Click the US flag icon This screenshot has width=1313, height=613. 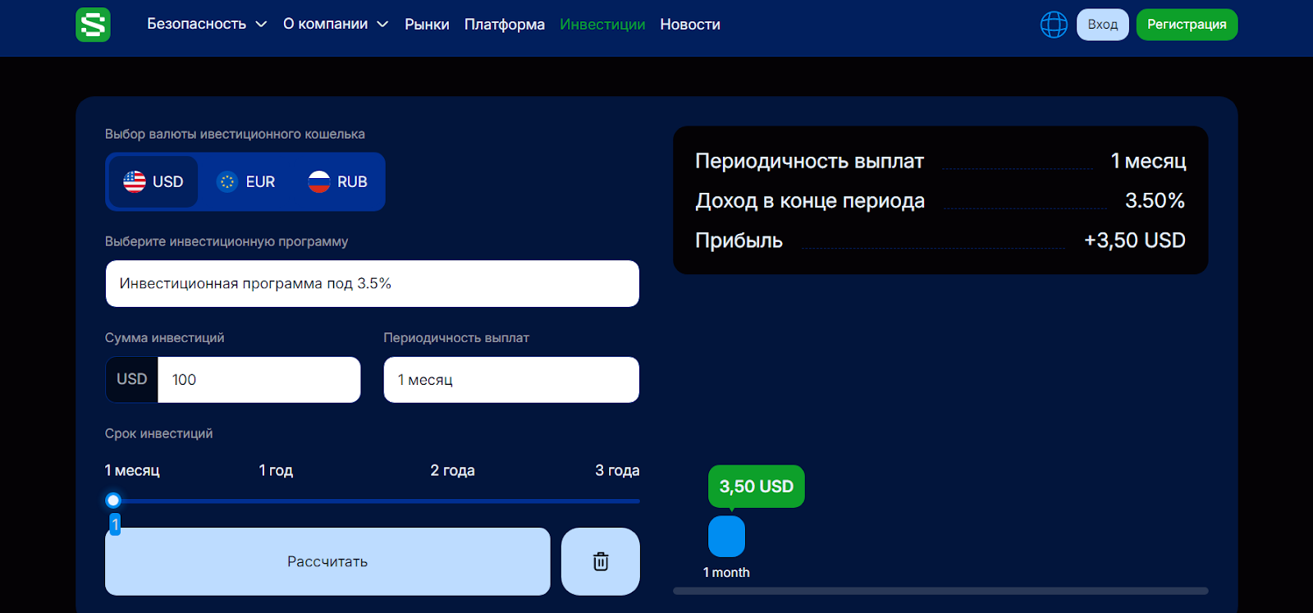(x=135, y=181)
